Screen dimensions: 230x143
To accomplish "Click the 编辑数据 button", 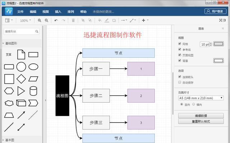I will pyautogui.click(x=201, y=116).
